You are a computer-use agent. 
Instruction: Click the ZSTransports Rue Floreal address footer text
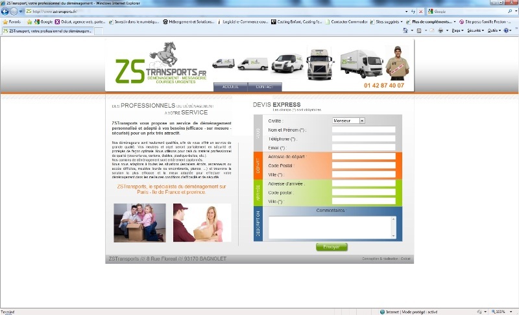[167, 259]
